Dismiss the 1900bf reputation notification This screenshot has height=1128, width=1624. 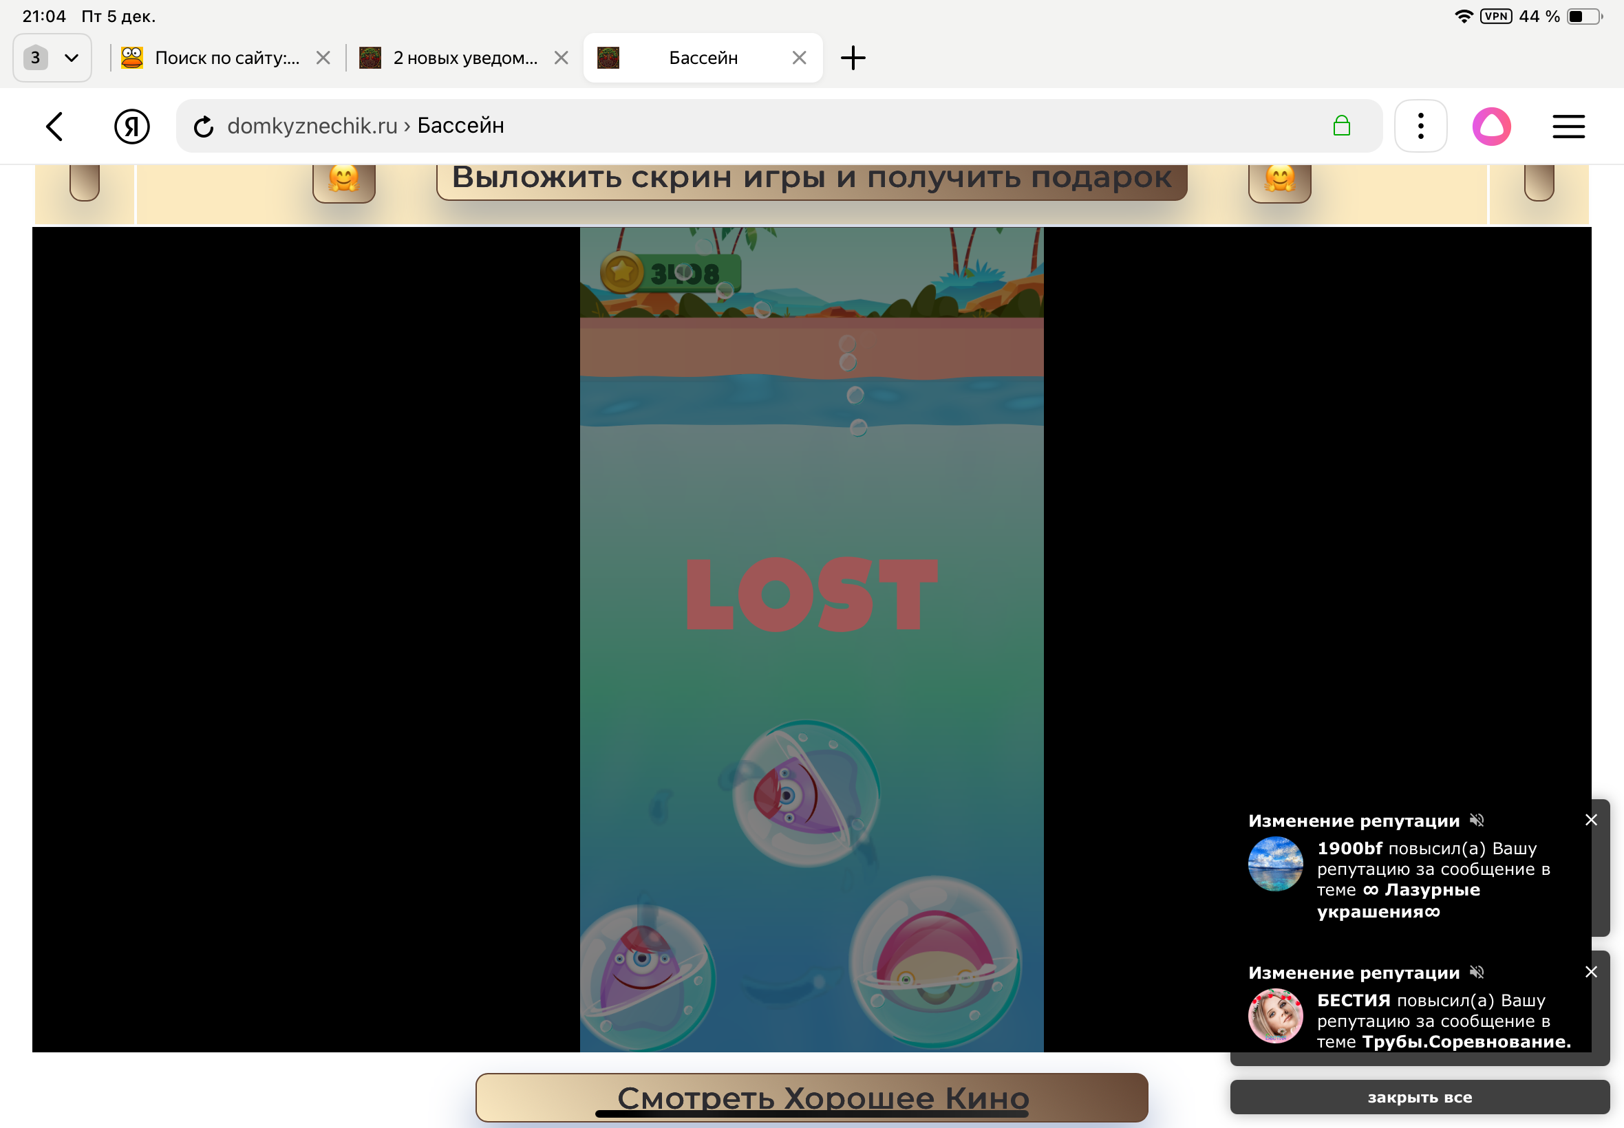tap(1591, 820)
